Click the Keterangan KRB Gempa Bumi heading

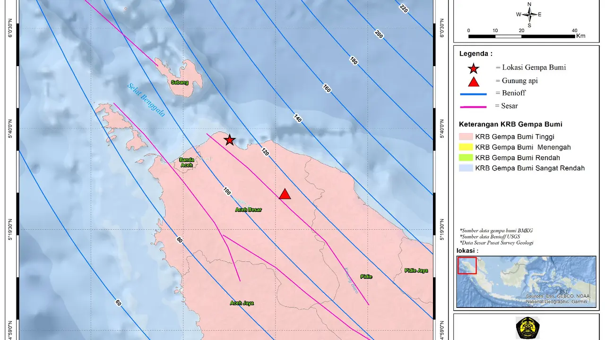pyautogui.click(x=510, y=125)
